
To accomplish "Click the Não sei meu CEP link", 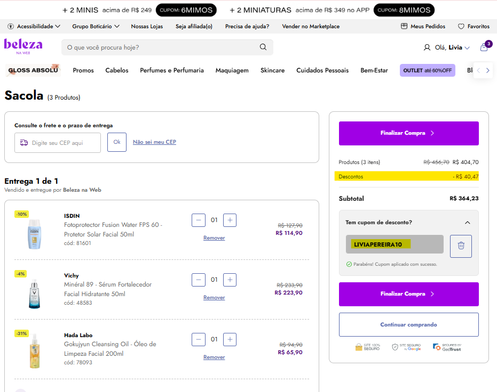I will [154, 142].
